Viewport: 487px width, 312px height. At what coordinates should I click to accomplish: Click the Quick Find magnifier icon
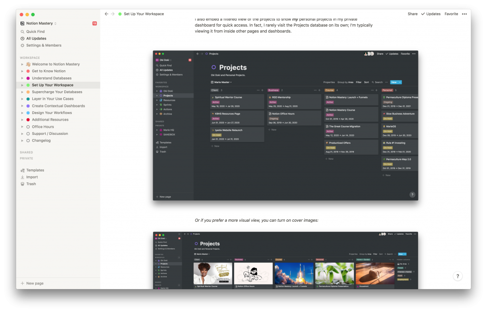22,32
